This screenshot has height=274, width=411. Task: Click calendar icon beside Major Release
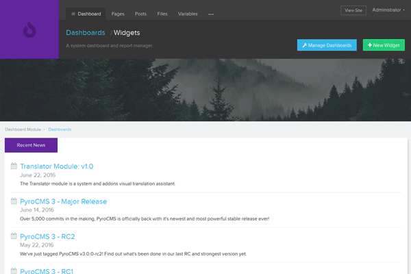click(x=14, y=201)
